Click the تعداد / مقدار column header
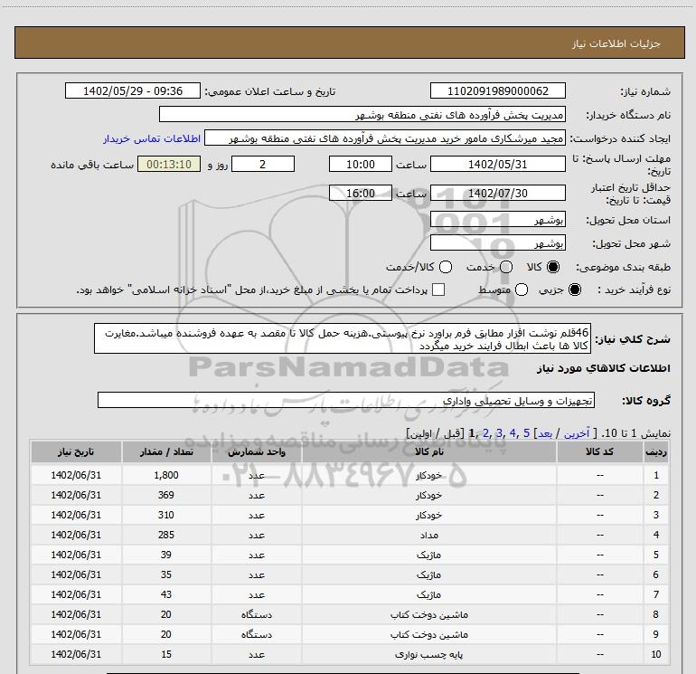 [166, 451]
